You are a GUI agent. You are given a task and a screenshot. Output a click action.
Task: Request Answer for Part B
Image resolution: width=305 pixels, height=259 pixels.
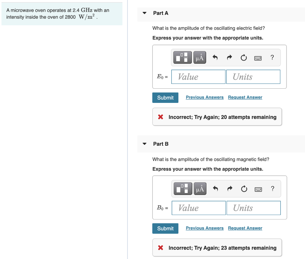(245, 228)
